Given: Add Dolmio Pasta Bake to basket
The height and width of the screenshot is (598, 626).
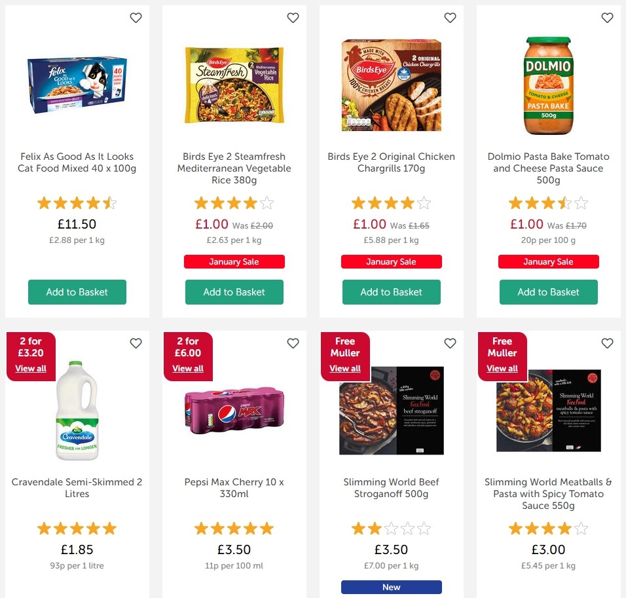Looking at the screenshot, I should (548, 292).
